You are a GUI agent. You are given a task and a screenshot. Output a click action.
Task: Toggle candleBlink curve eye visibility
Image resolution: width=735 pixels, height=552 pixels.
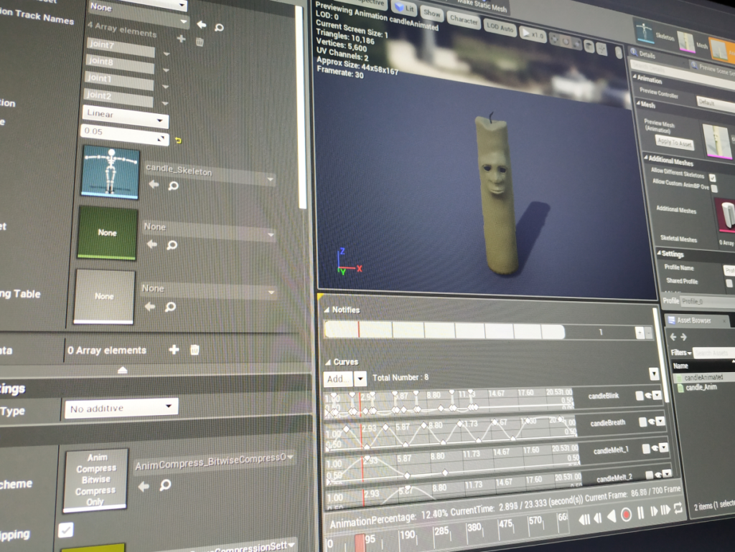(x=648, y=396)
